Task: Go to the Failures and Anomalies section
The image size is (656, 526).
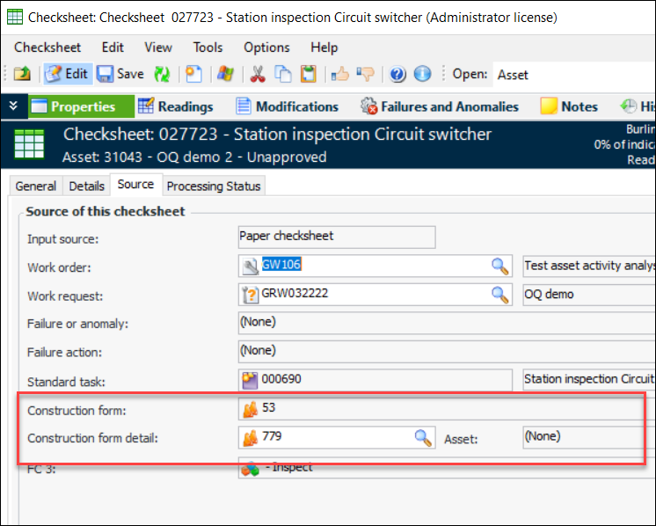Action: point(439,106)
